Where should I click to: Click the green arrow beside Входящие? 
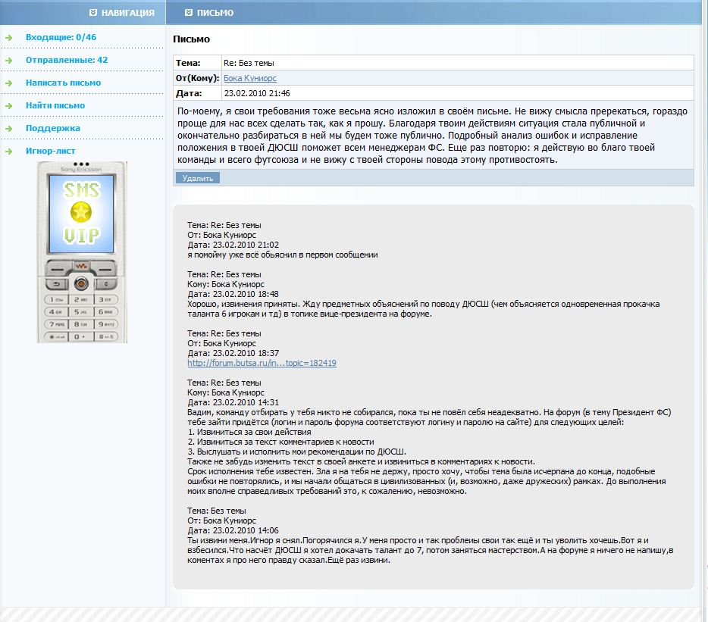point(8,37)
